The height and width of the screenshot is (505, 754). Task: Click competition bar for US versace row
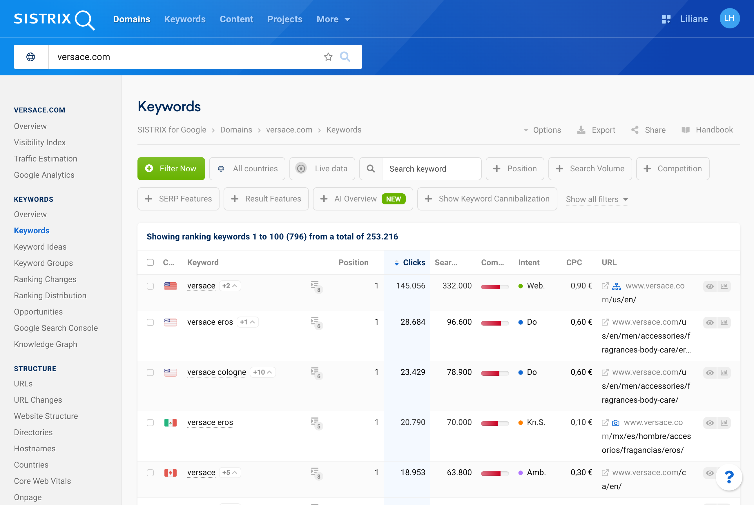494,287
